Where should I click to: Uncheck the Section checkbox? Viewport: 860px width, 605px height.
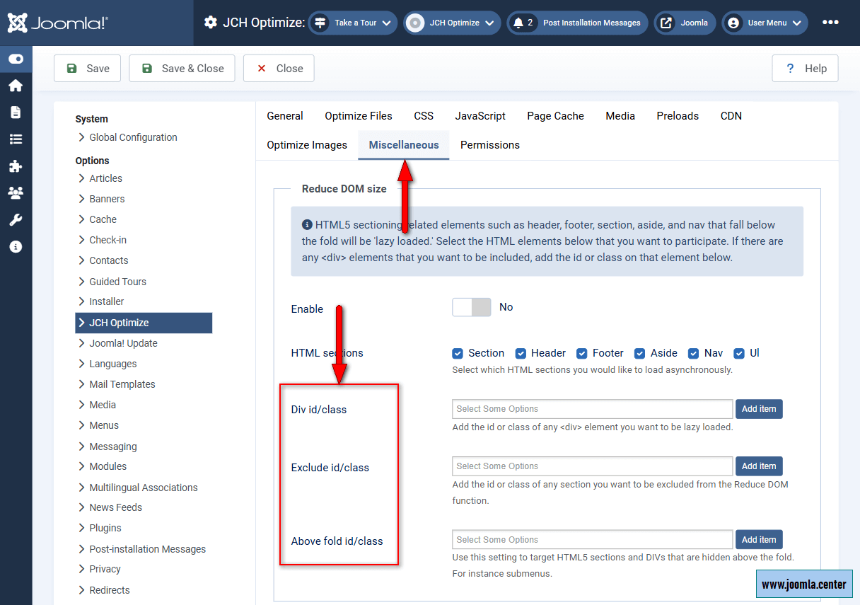coord(458,353)
